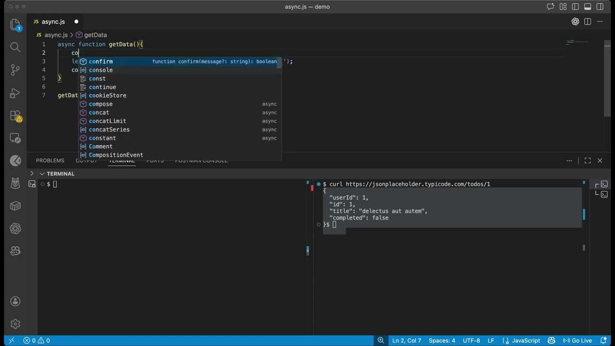The width and height of the screenshot is (615, 346).
Task: Open editor More Actions ellipsis
Action: [600, 22]
